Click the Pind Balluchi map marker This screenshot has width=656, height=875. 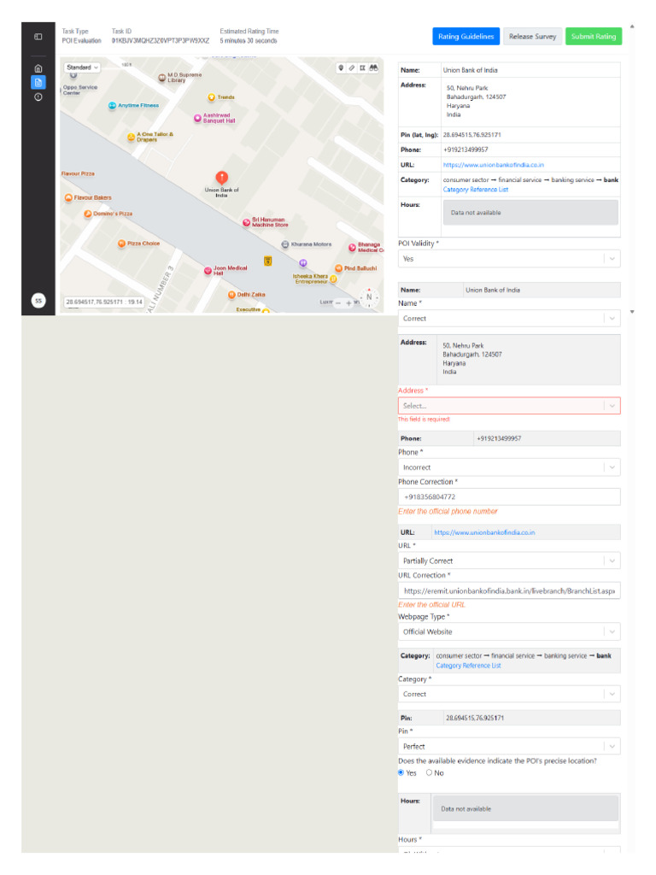[338, 268]
